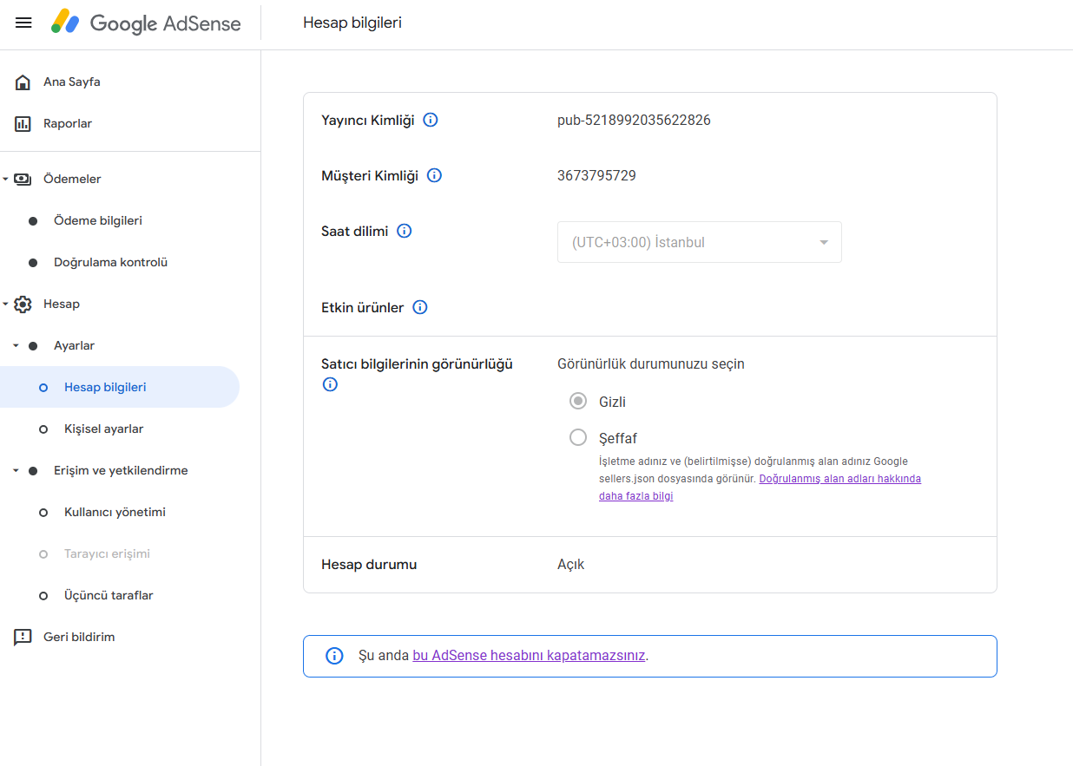Collapse the Hesap section arrow
The image size is (1073, 766).
tap(5, 304)
